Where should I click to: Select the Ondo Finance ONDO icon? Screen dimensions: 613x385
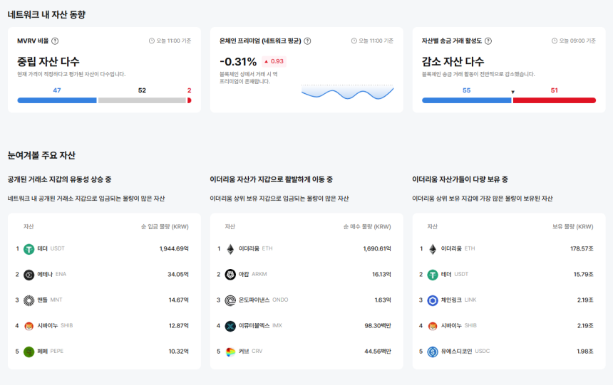[230, 300]
